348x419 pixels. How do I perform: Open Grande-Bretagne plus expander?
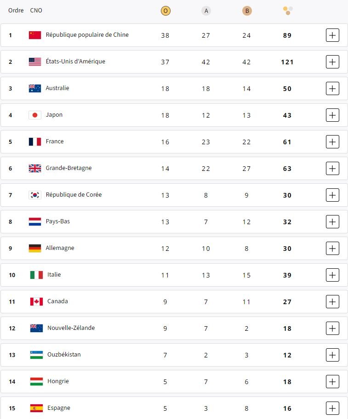point(332,169)
